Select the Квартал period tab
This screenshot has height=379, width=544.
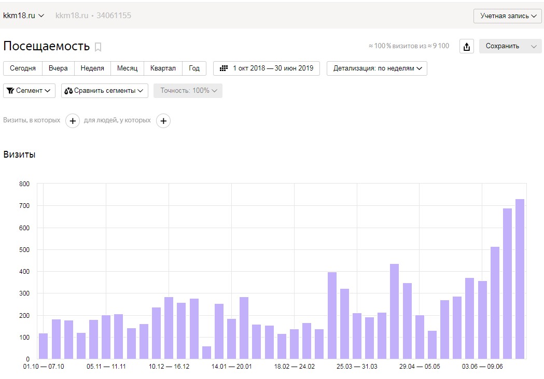click(163, 68)
